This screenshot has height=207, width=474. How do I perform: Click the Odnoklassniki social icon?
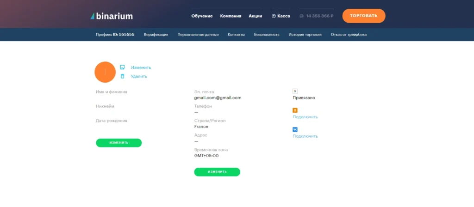[295, 110]
